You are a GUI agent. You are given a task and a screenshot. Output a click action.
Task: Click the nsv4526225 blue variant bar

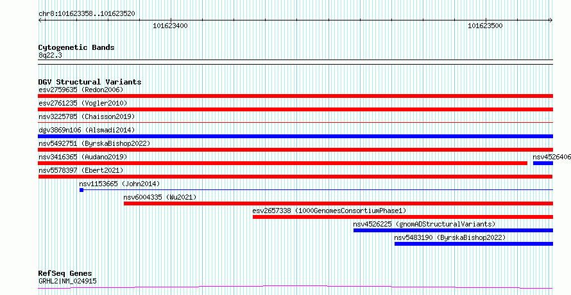[454, 230]
